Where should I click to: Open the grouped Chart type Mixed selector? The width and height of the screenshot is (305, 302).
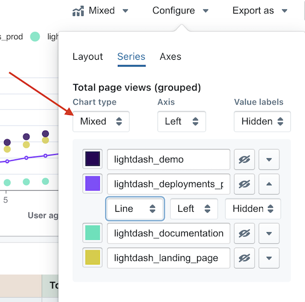[x=101, y=121]
